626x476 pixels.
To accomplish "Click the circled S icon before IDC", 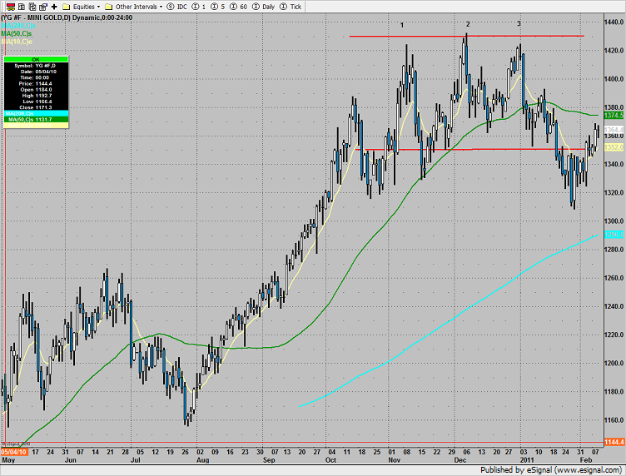I will point(171,7).
